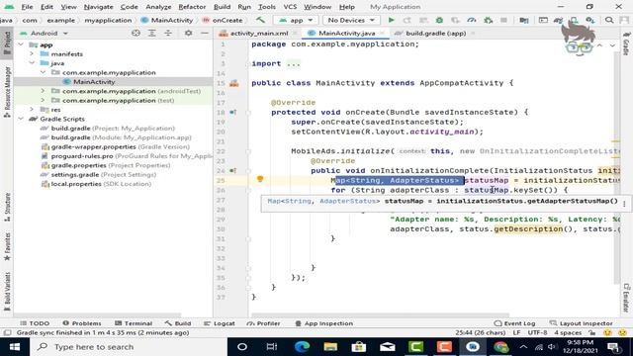This screenshot has width=633, height=356.
Task: Open the Layout Inspector
Action: tap(582, 323)
